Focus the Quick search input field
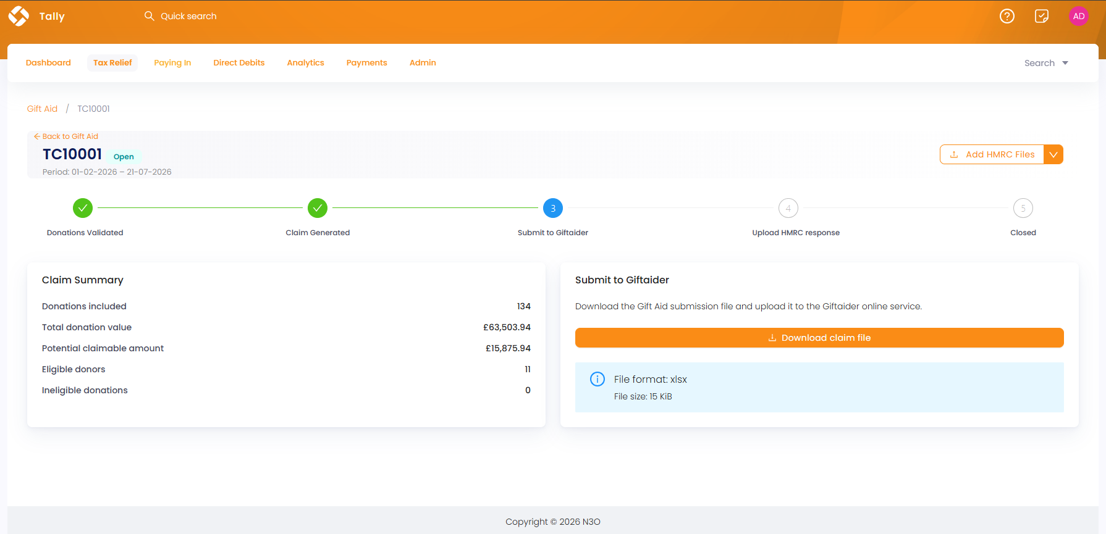Image resolution: width=1106 pixels, height=534 pixels. 188,16
